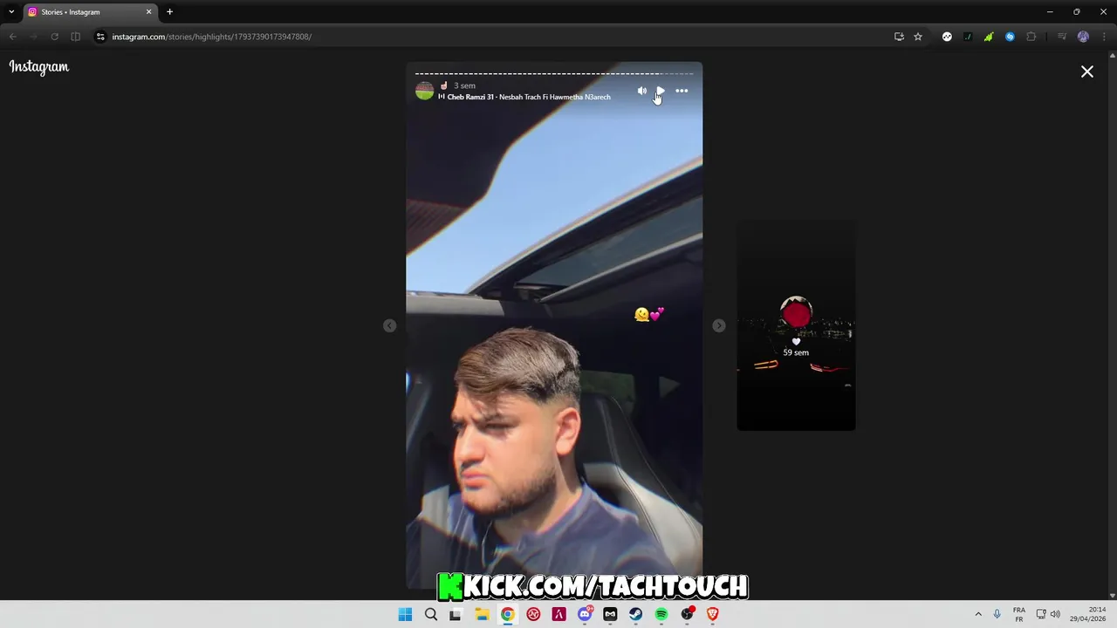Open Task View on the taskbar
The width and height of the screenshot is (1117, 628).
[x=456, y=615]
